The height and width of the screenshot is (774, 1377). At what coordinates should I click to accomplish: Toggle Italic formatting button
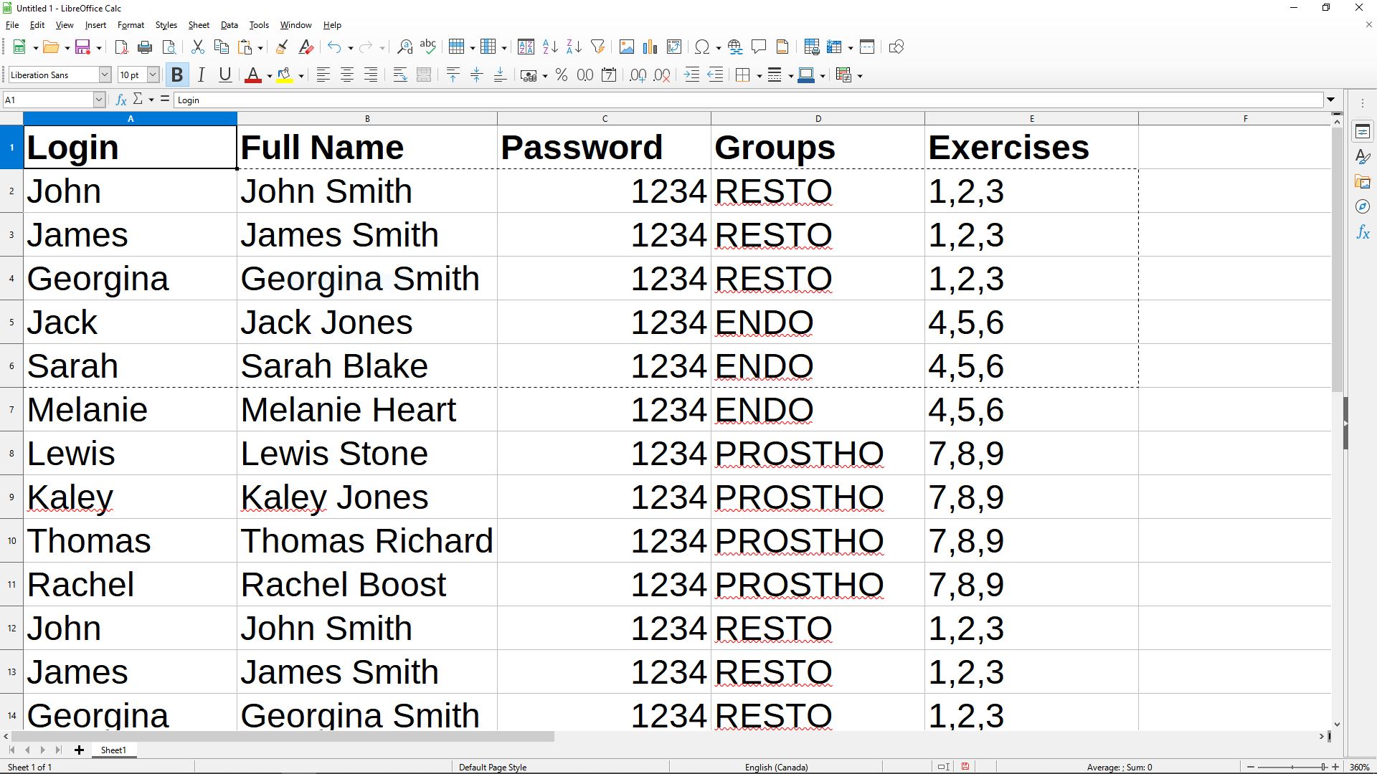click(x=202, y=75)
